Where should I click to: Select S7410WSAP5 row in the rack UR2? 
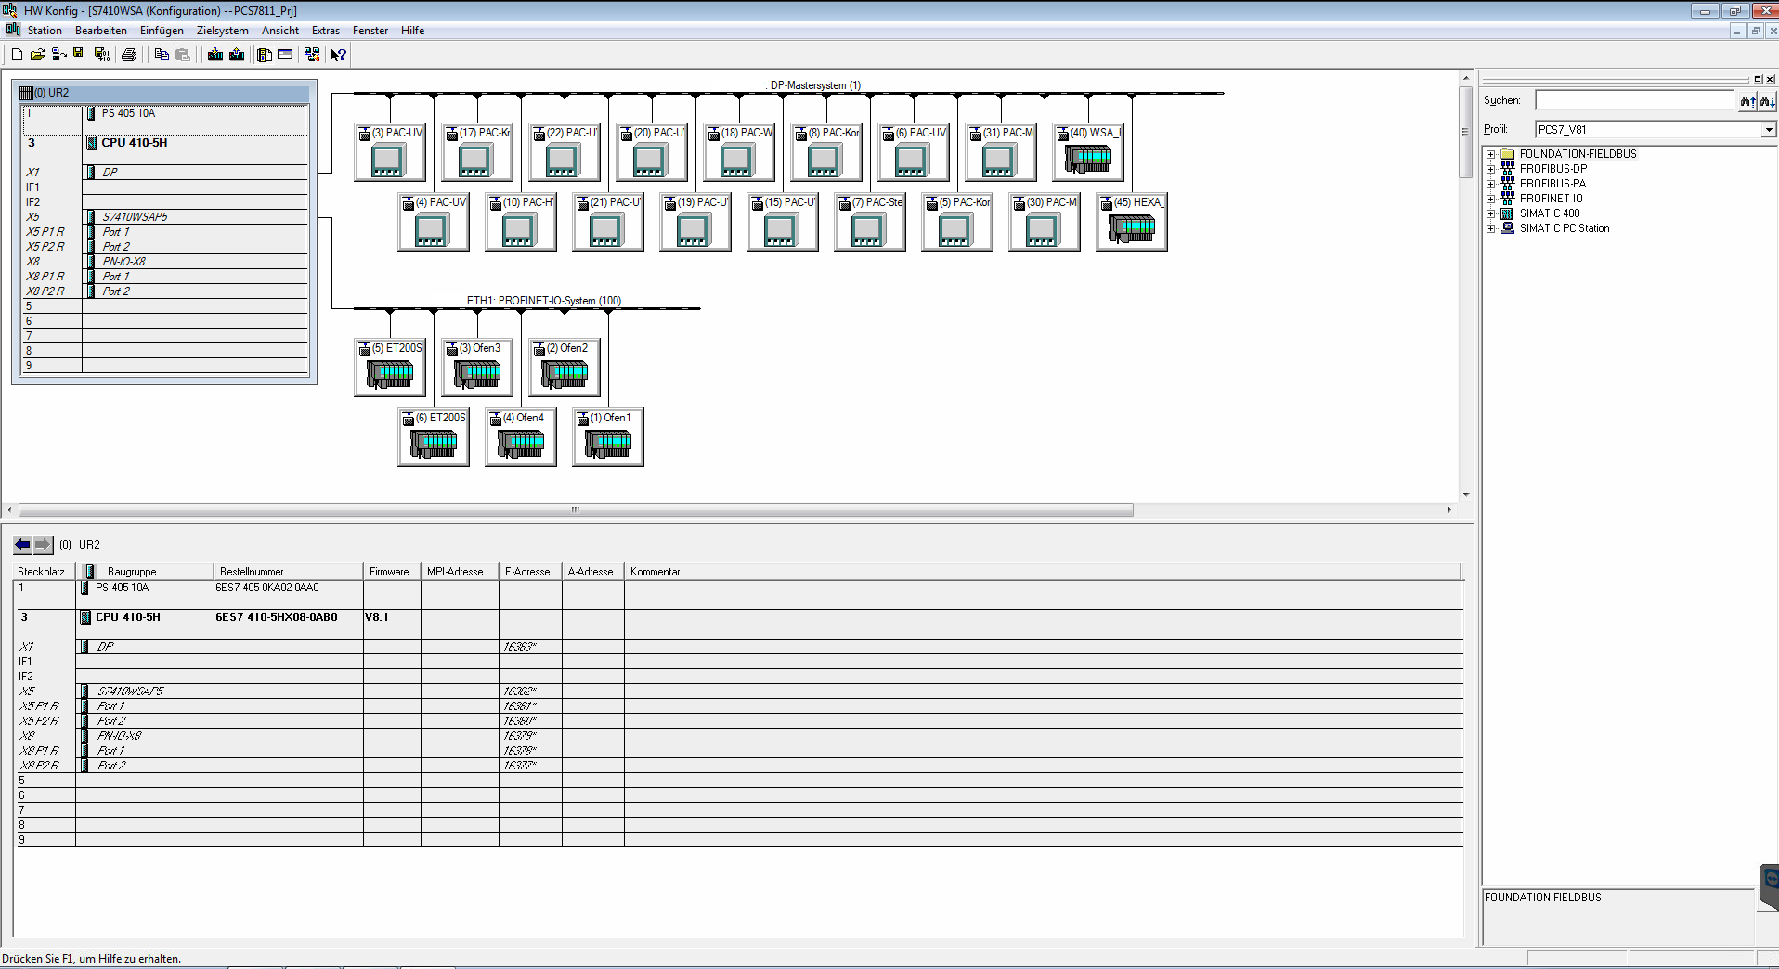click(165, 217)
